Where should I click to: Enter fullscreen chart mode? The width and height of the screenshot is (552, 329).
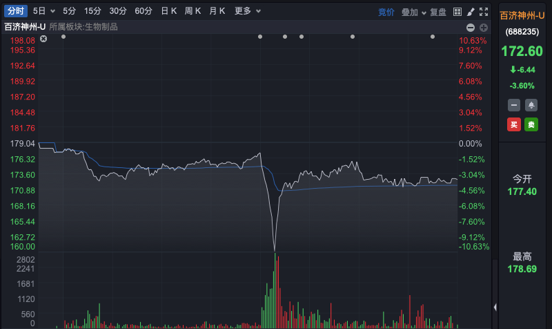pos(484,12)
